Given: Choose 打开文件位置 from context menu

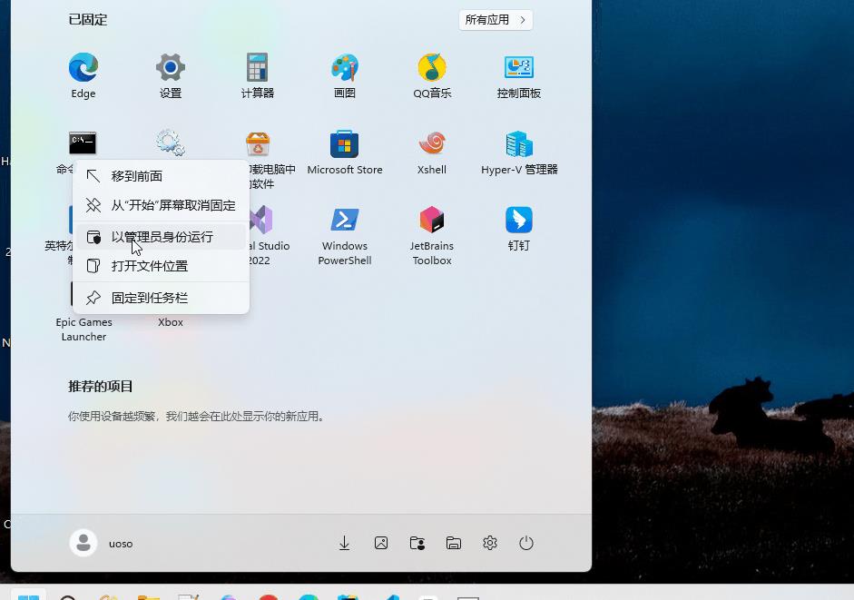Looking at the screenshot, I should [x=150, y=266].
